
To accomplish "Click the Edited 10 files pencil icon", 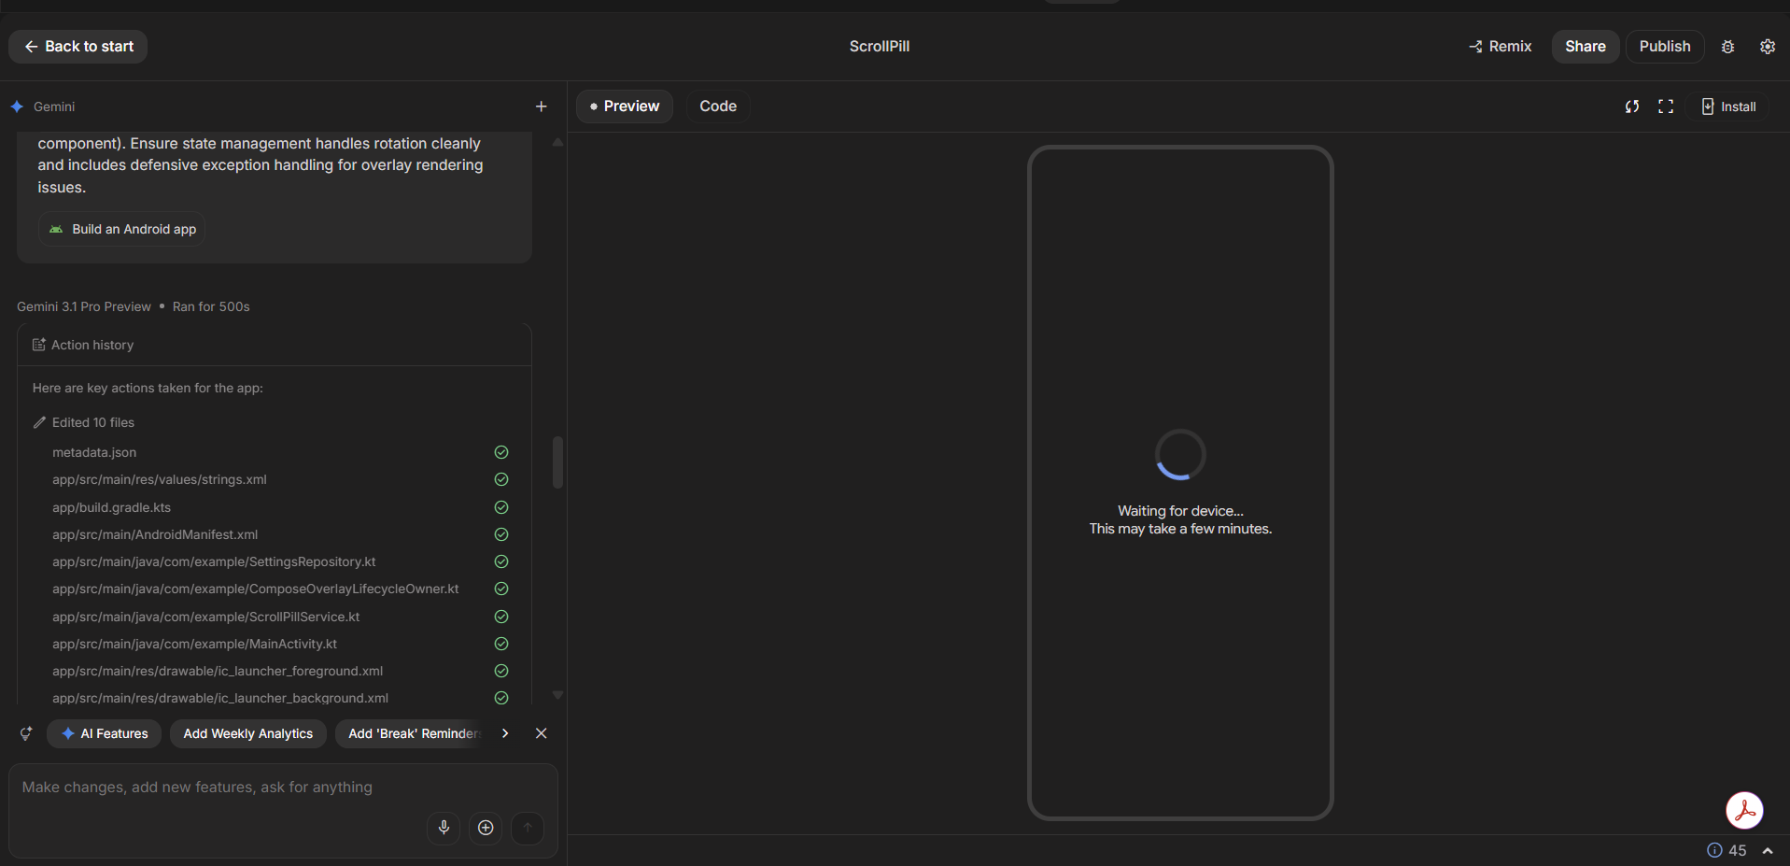I will point(39,422).
